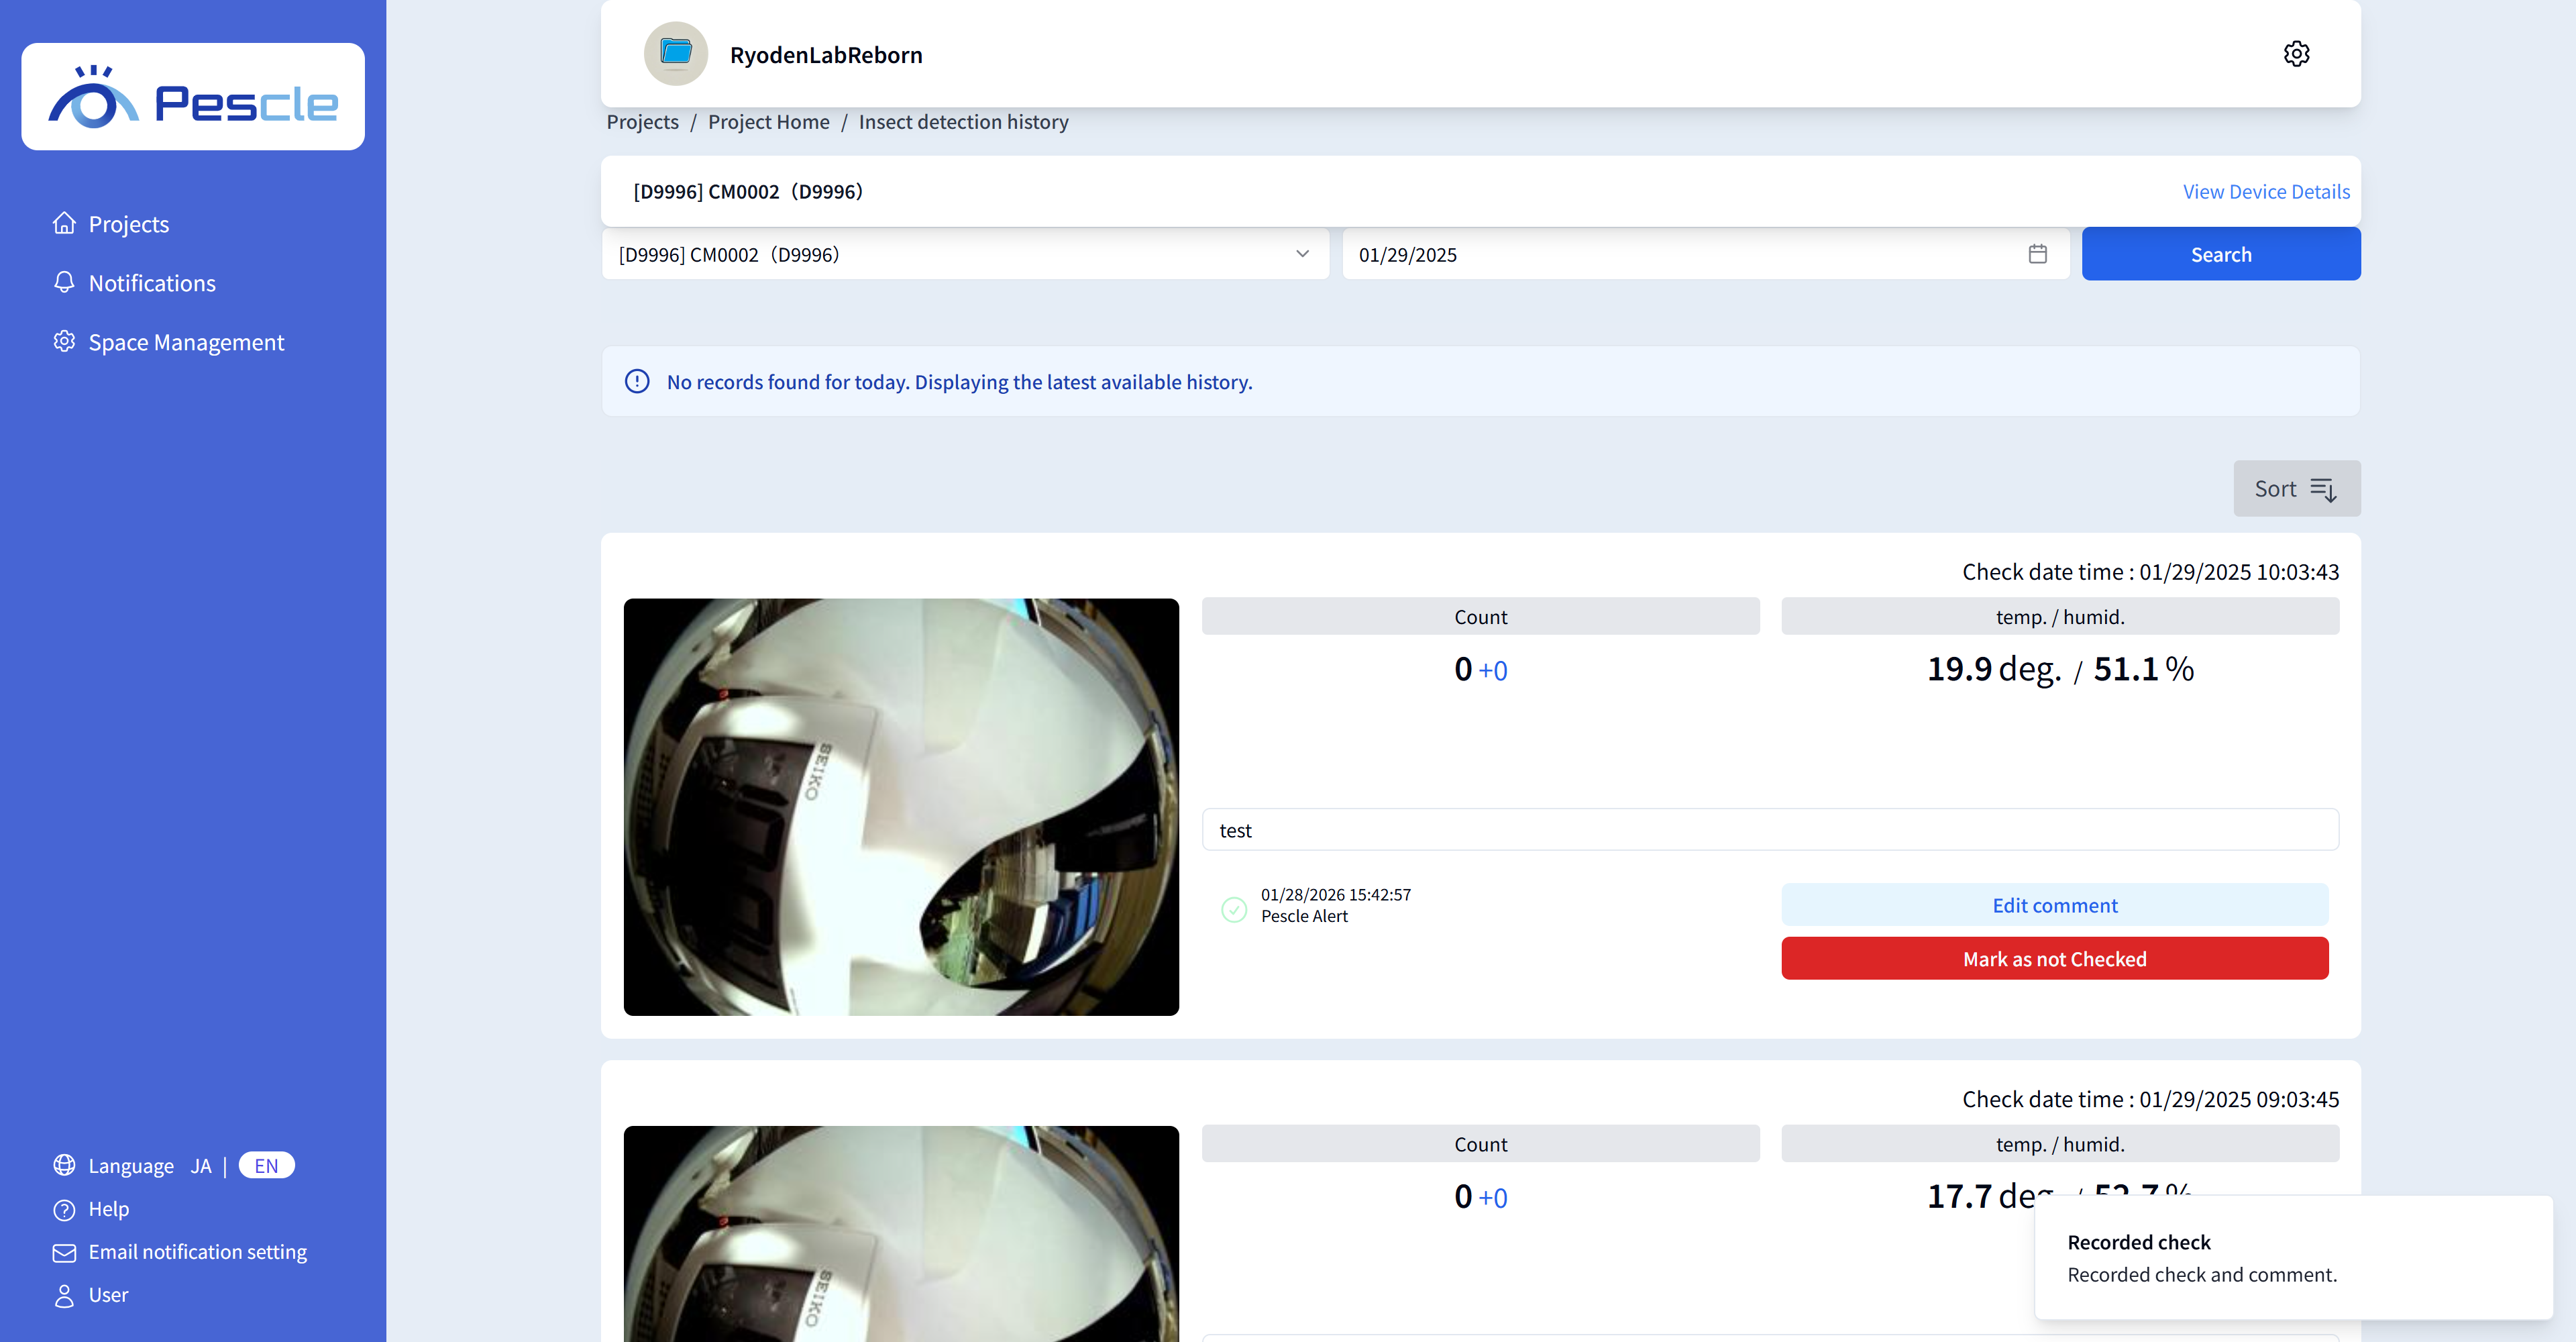The width and height of the screenshot is (2576, 1342).
Task: Click the blue Search button
Action: click(2220, 254)
